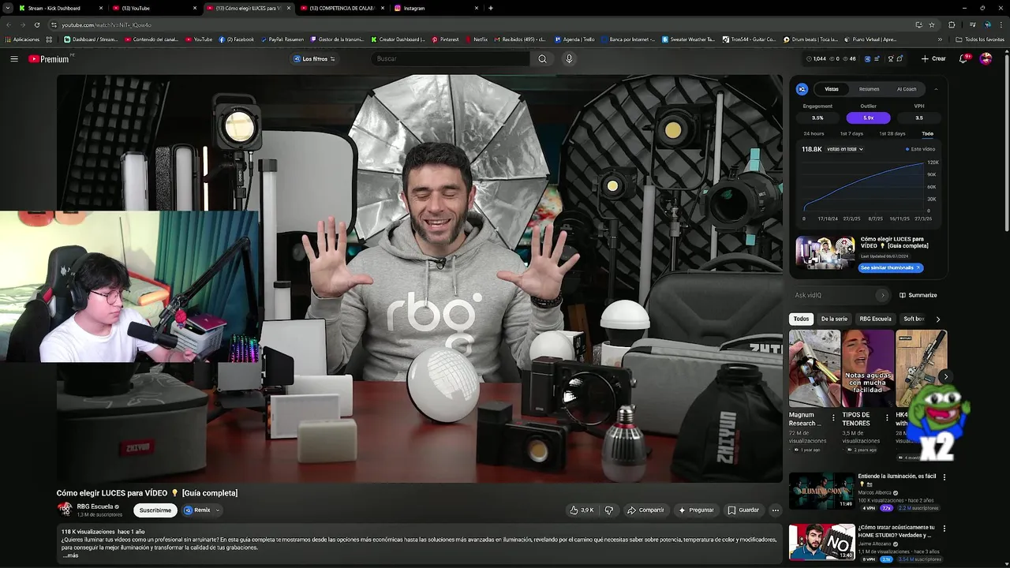Switch to the AI Coach tab
Screen dimensions: 1010x568
click(x=907, y=89)
